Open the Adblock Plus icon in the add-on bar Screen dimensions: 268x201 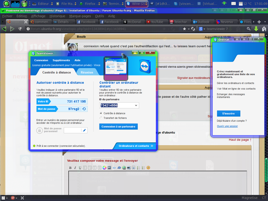(x=13, y=198)
